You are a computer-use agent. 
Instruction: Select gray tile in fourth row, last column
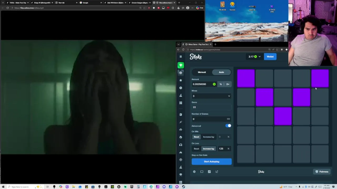[320, 135]
